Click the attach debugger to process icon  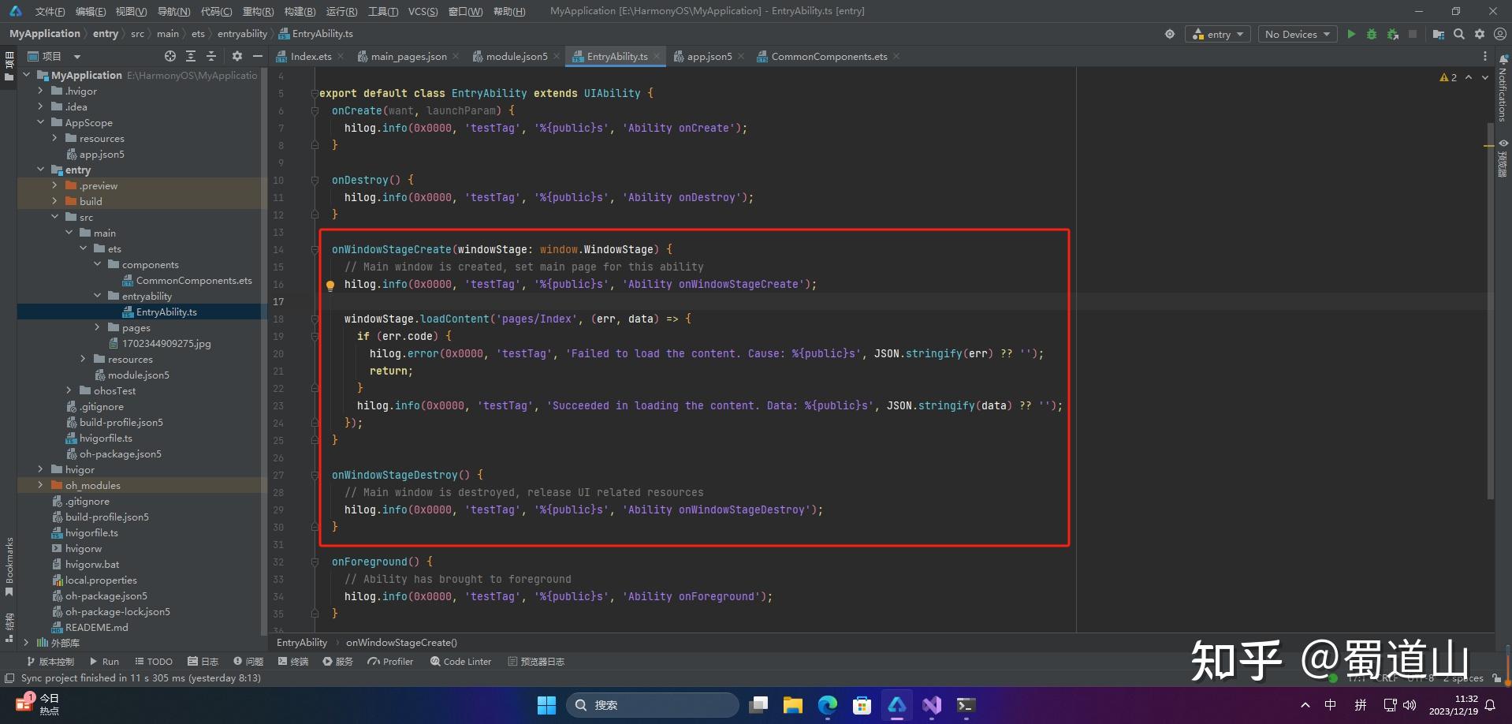[1393, 34]
